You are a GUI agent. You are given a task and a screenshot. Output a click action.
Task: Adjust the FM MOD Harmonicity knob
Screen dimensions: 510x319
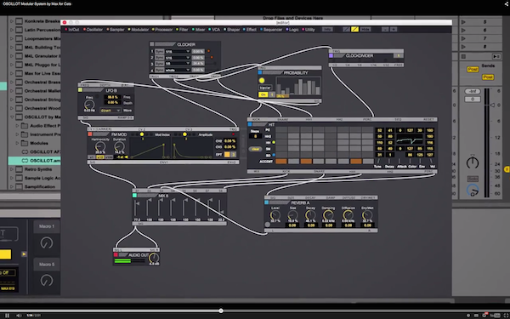click(x=99, y=147)
